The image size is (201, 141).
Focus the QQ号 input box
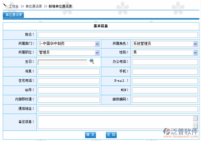pos(69,90)
